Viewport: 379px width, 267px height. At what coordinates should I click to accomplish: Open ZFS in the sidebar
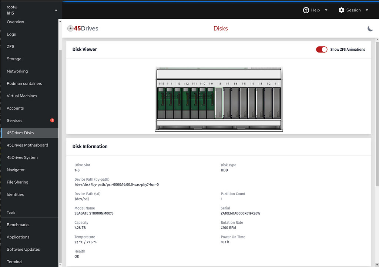pyautogui.click(x=10, y=46)
